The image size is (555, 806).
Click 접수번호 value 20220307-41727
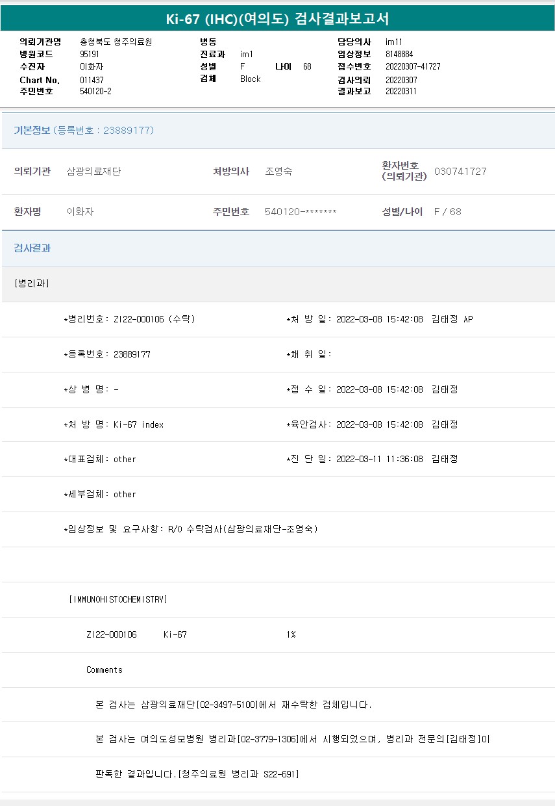pyautogui.click(x=413, y=66)
